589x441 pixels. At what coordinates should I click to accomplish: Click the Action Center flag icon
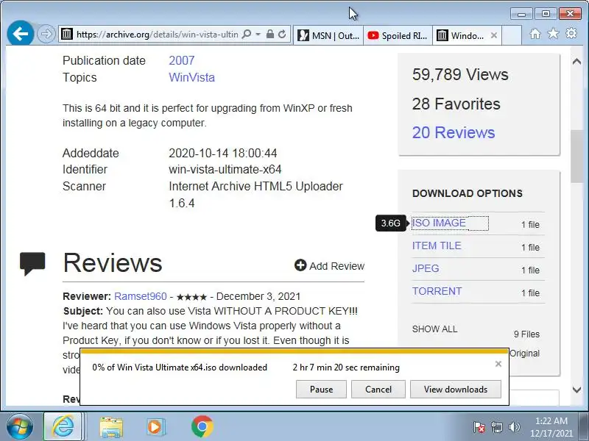coord(479,427)
